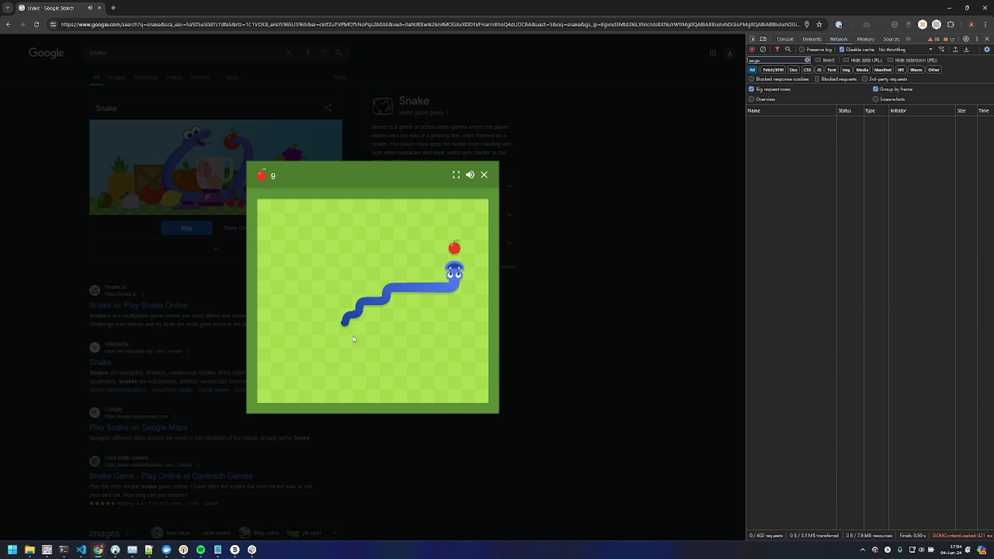Mute the Snake game sound
This screenshot has height=559, width=994.
tap(470, 175)
